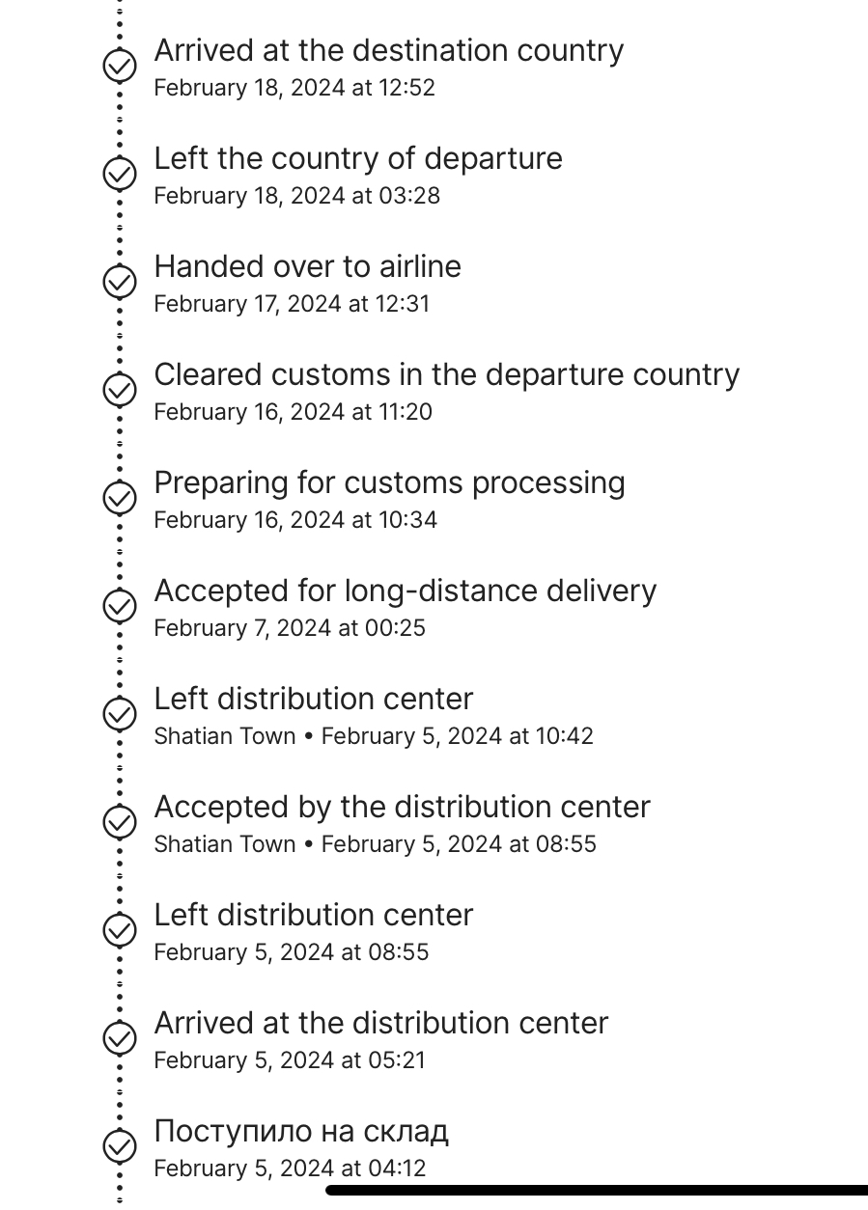Click checkmark icon for Accepted for long-distance delivery
The height and width of the screenshot is (1210, 868).
(120, 606)
